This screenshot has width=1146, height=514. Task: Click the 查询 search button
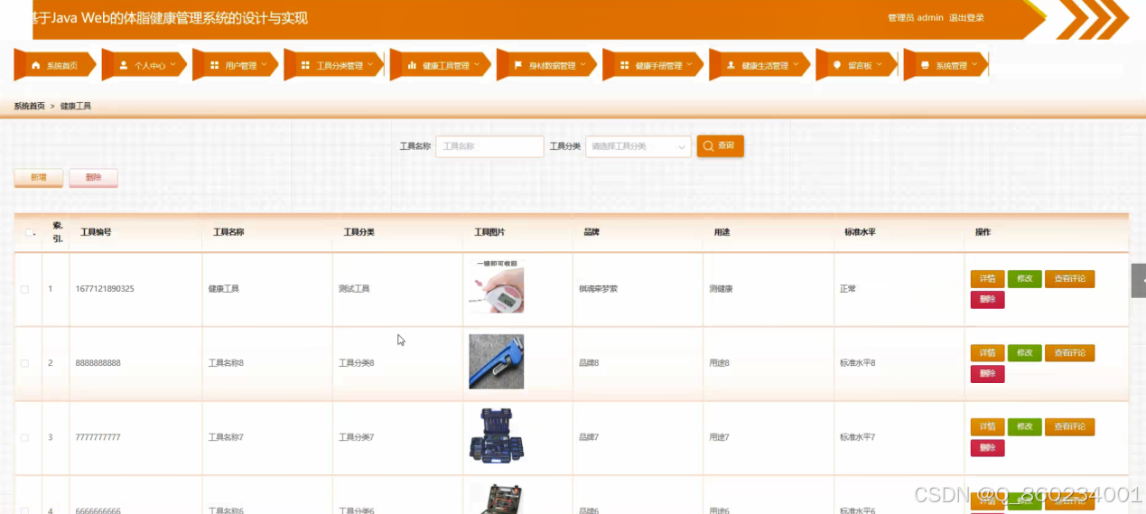click(x=720, y=146)
